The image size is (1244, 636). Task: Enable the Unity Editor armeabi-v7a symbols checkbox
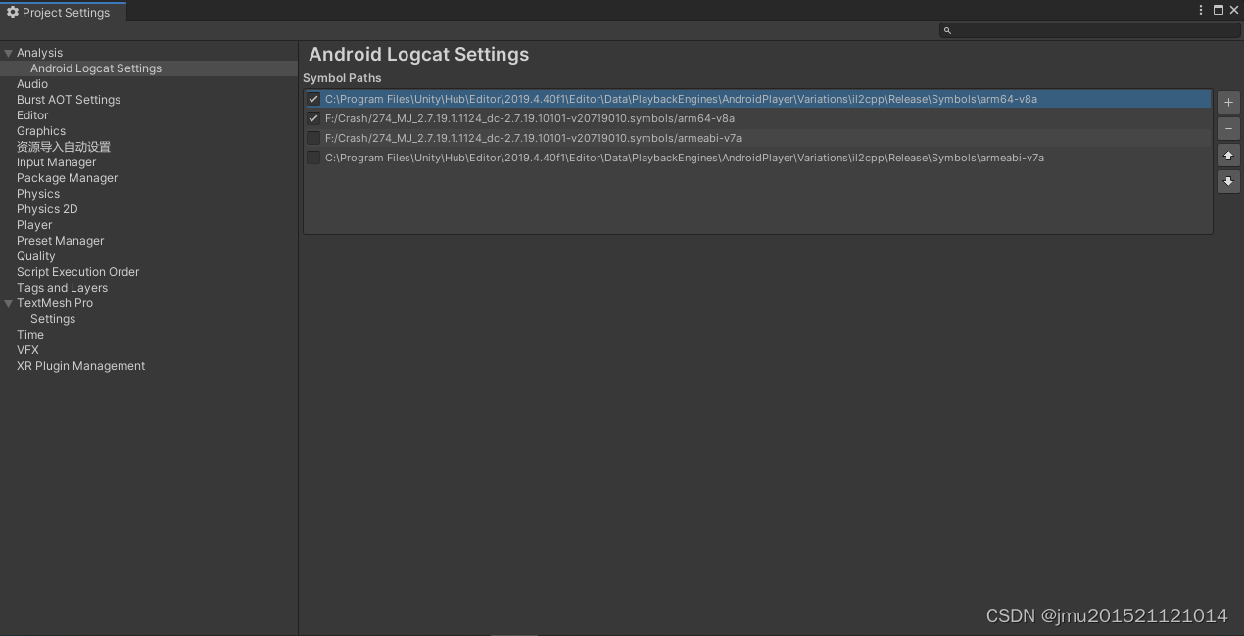313,158
